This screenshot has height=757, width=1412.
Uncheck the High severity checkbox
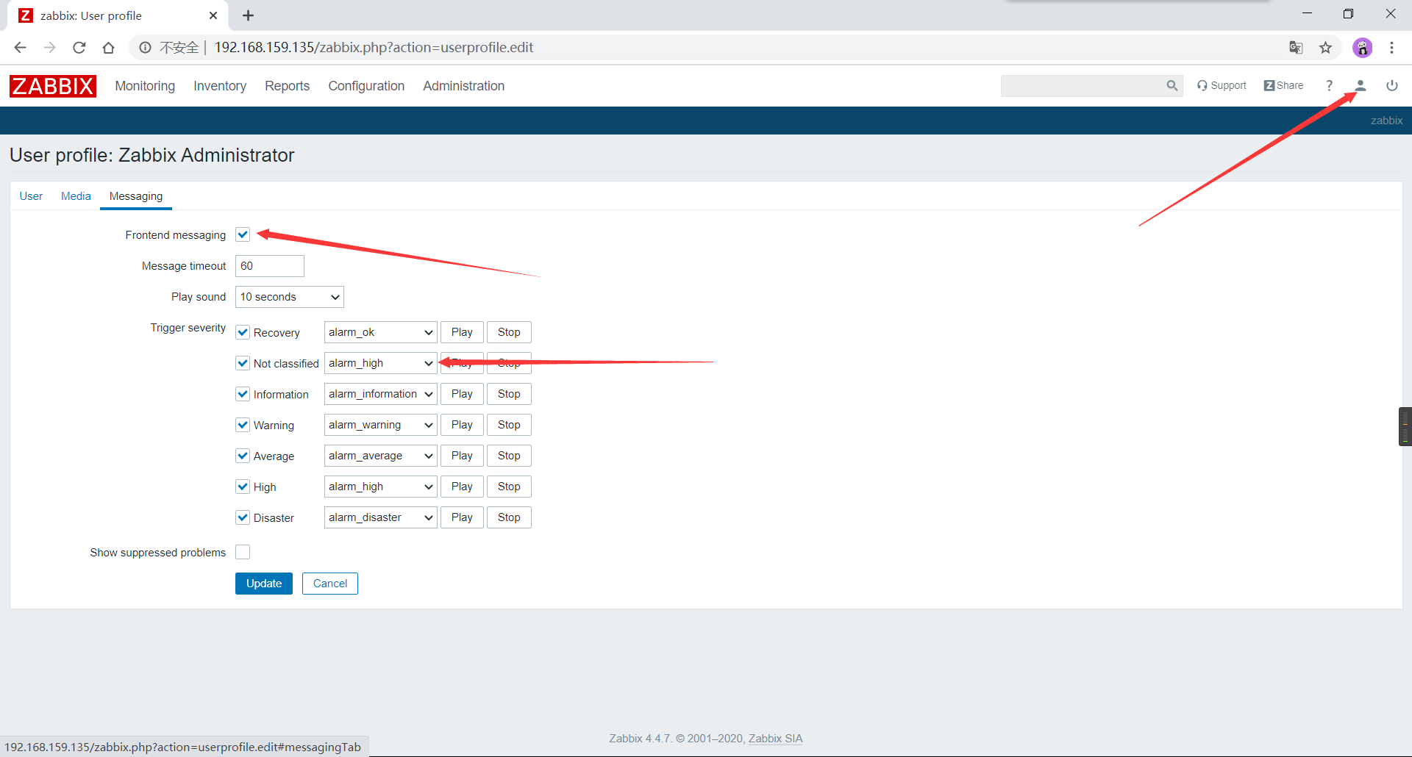click(x=243, y=487)
